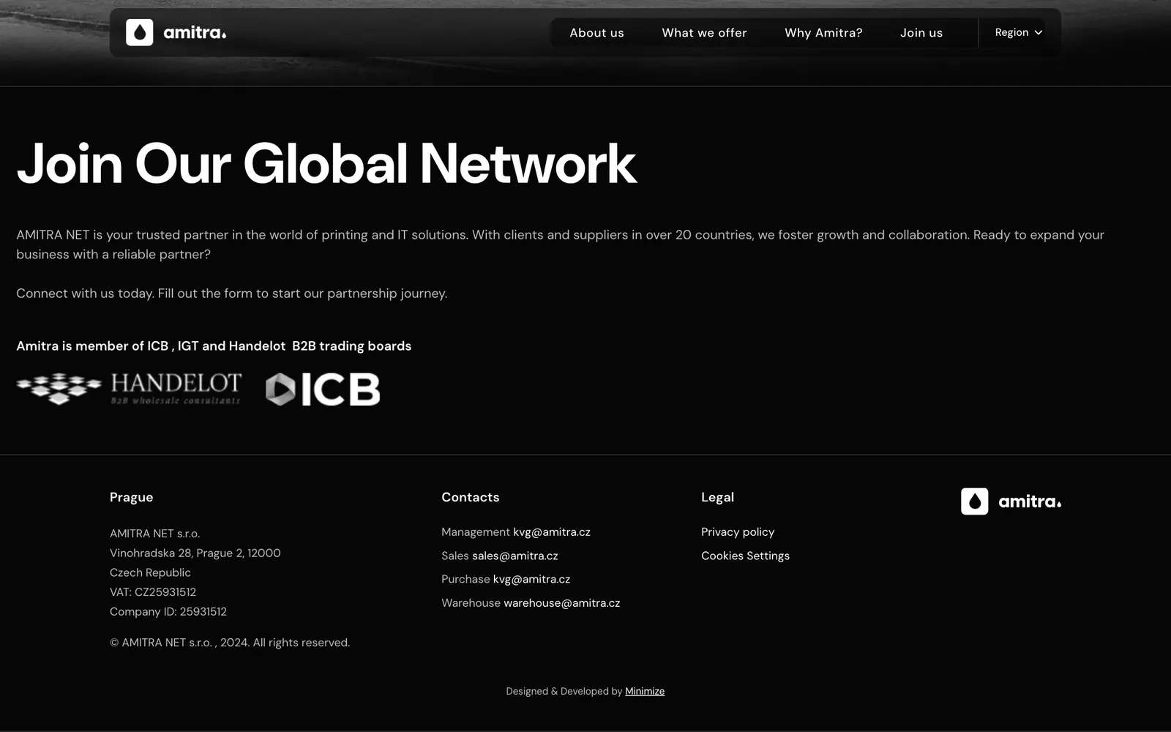Screen dimensions: 1171x732
Task: Click the Prague footer heading
Action: pyautogui.click(x=132, y=497)
